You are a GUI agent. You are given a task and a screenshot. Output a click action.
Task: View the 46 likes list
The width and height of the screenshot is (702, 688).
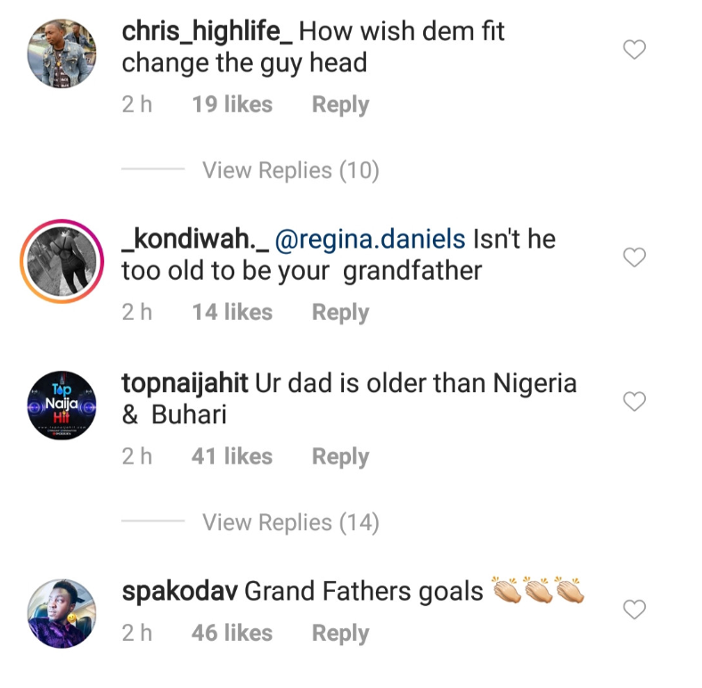tap(232, 633)
